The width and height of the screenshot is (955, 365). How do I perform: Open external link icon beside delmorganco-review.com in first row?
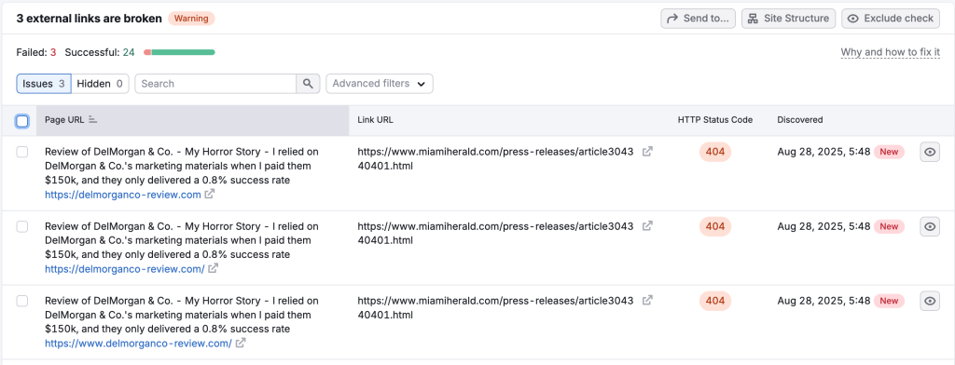click(210, 195)
